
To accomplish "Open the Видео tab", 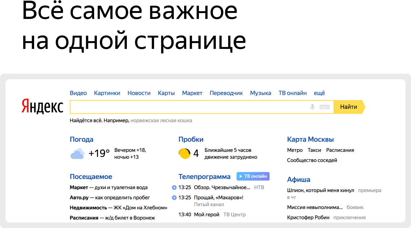I will tap(78, 93).
